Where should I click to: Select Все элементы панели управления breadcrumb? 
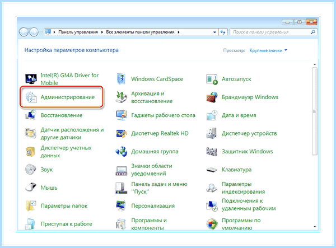point(140,32)
